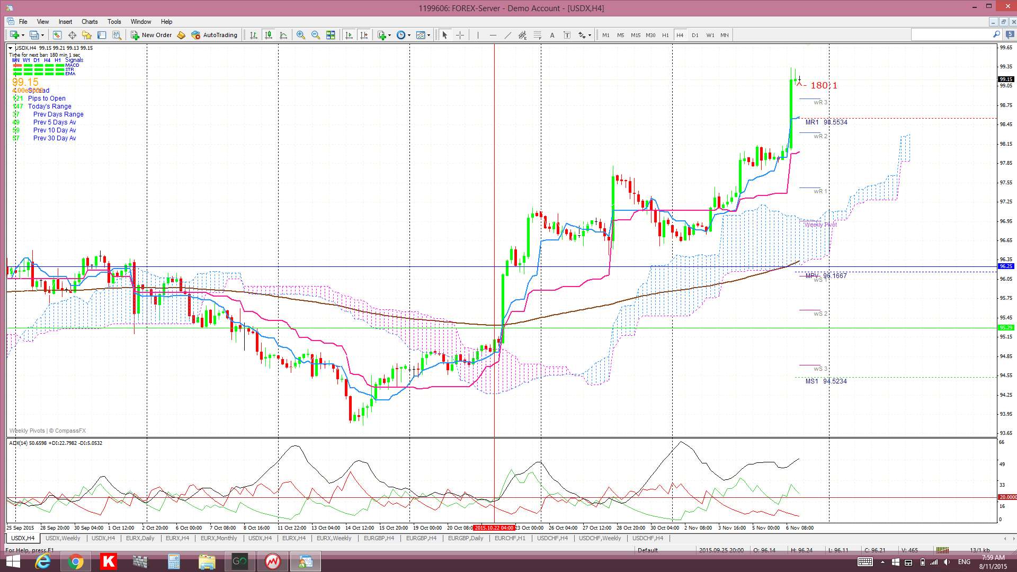Screen dimensions: 1017x572
Task: Select the Vertical Line drawing tool
Action: [x=478, y=35]
